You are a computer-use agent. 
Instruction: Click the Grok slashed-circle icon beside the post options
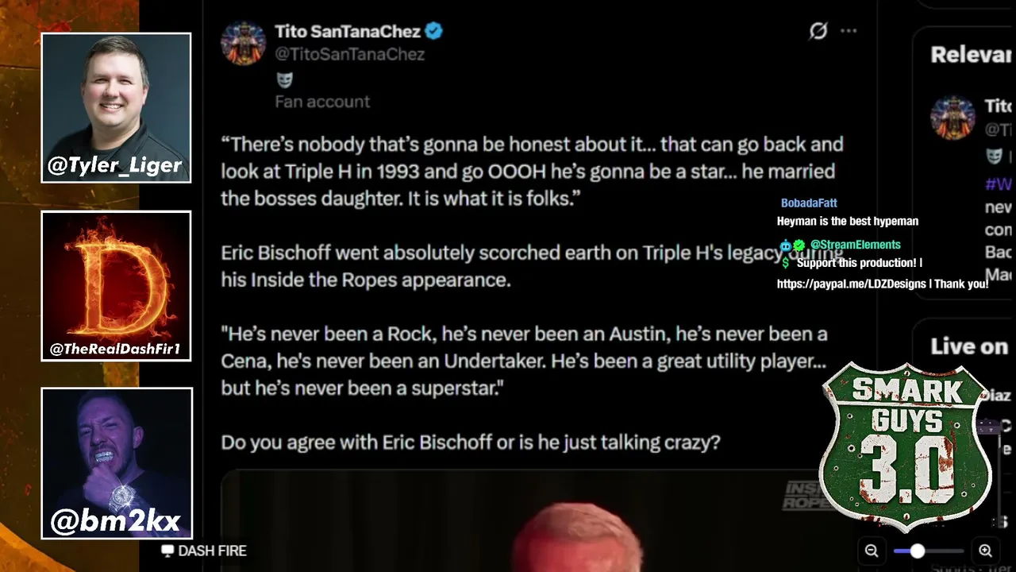tap(818, 31)
